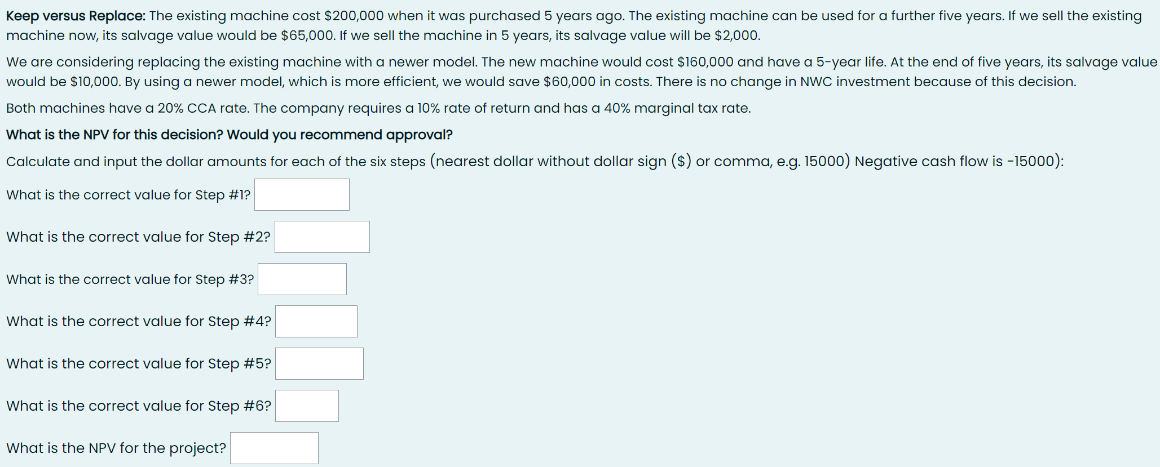Click the Step #2 question label

tap(138, 237)
